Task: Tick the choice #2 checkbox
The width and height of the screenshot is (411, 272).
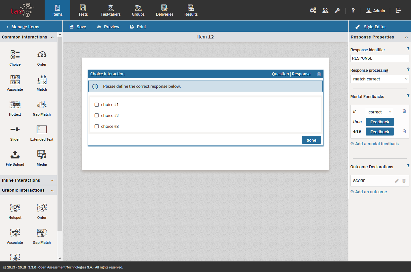Action: (97, 116)
